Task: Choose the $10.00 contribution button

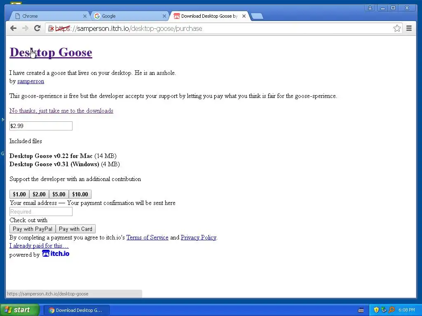Action: [80, 194]
